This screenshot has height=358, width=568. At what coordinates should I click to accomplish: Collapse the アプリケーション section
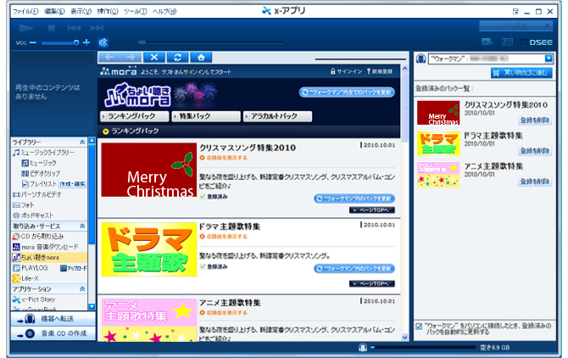tap(81, 289)
